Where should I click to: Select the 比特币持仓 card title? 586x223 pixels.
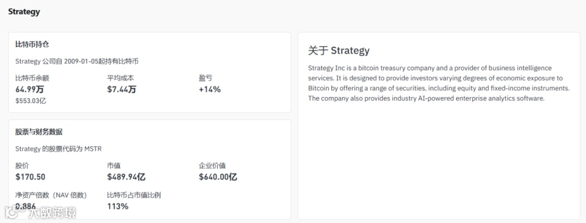point(32,44)
